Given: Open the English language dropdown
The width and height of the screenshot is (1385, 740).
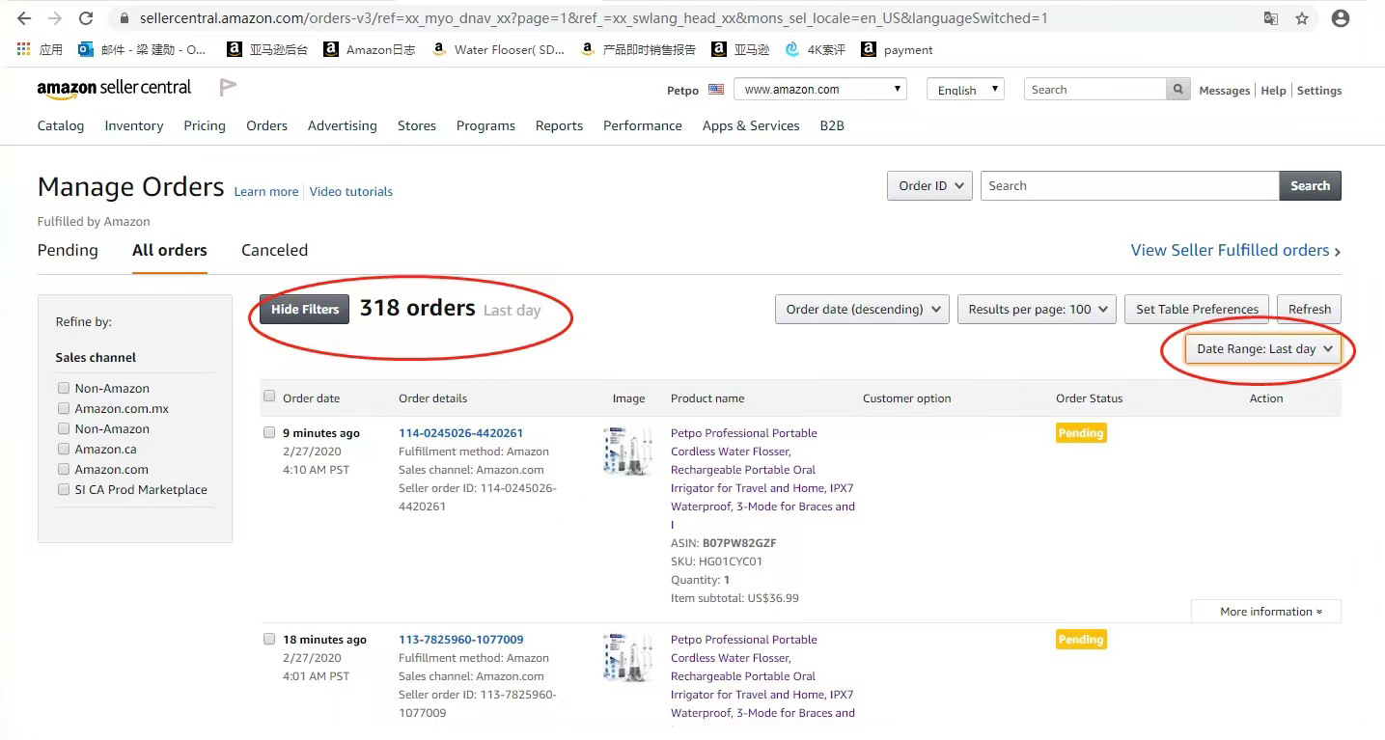Looking at the screenshot, I should point(965,89).
